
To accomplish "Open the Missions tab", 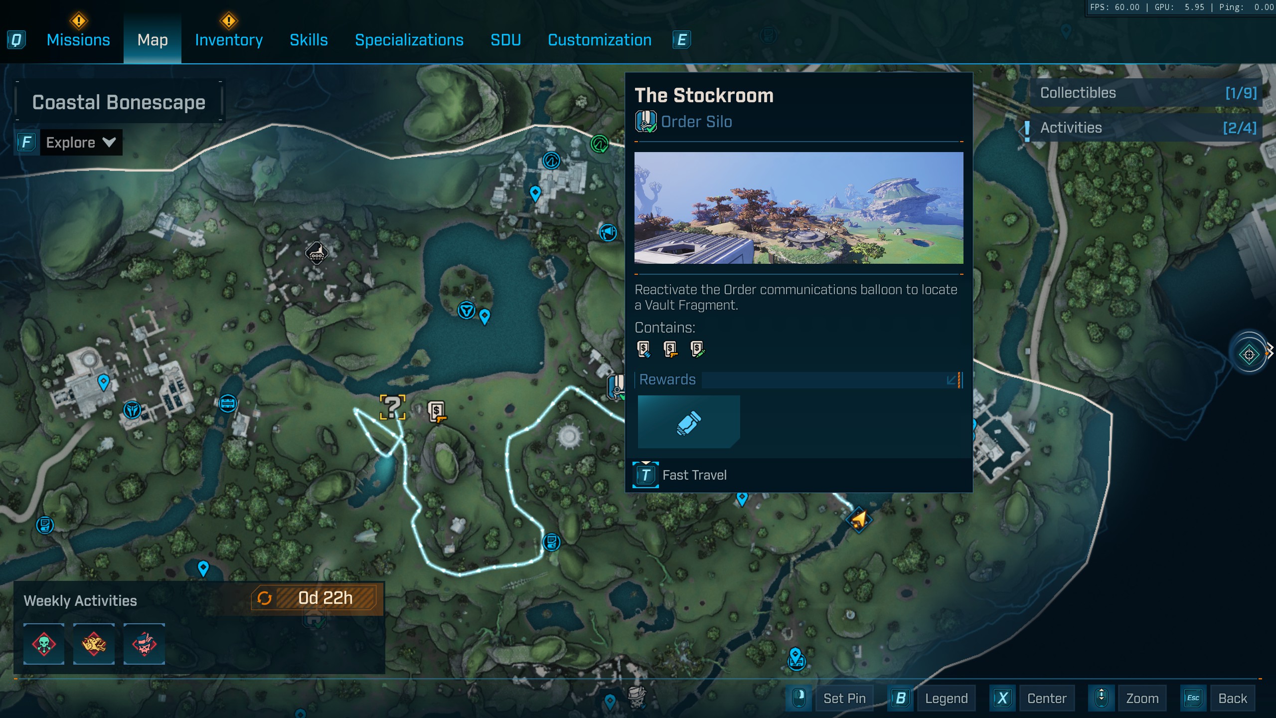I will coord(78,40).
